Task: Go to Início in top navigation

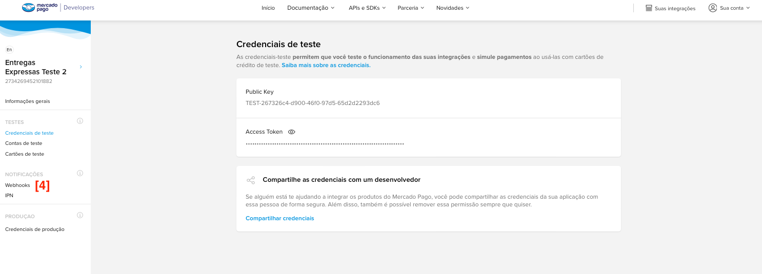Action: (x=268, y=8)
